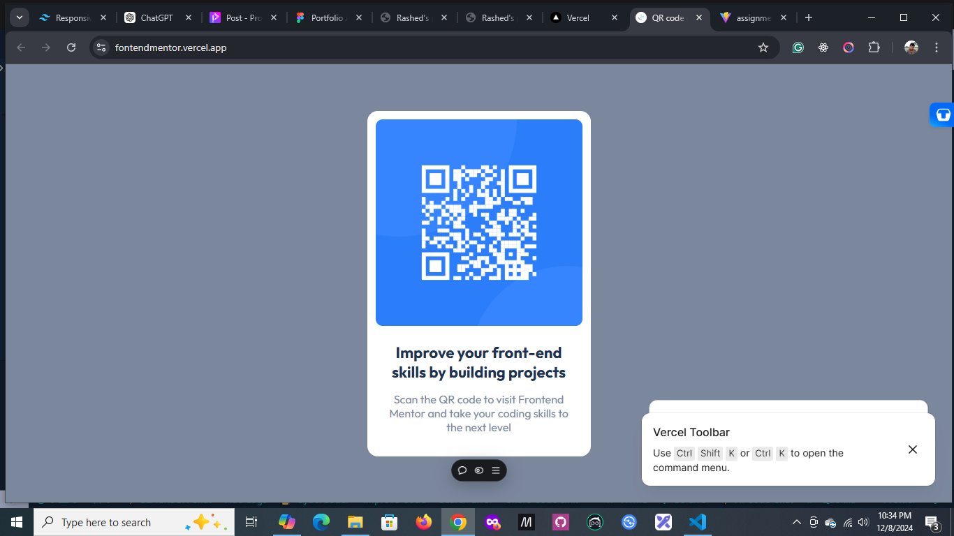Dismiss the Vercel Toolbar notification

[x=913, y=449]
